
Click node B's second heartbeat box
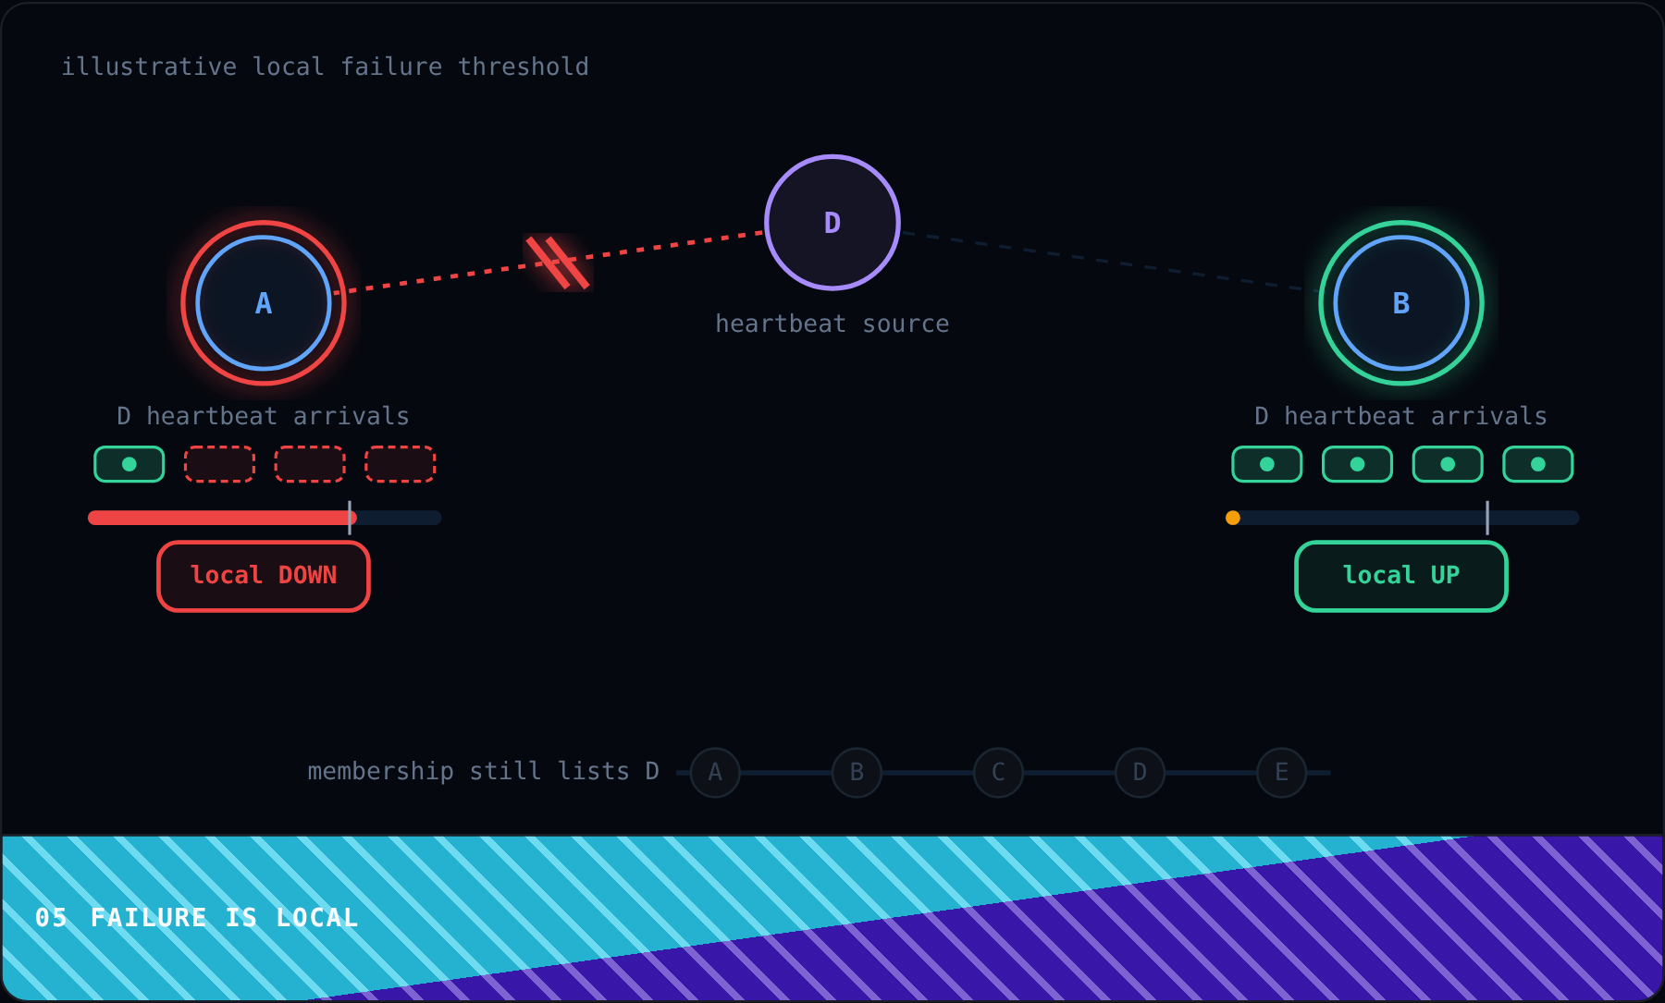pos(1357,464)
